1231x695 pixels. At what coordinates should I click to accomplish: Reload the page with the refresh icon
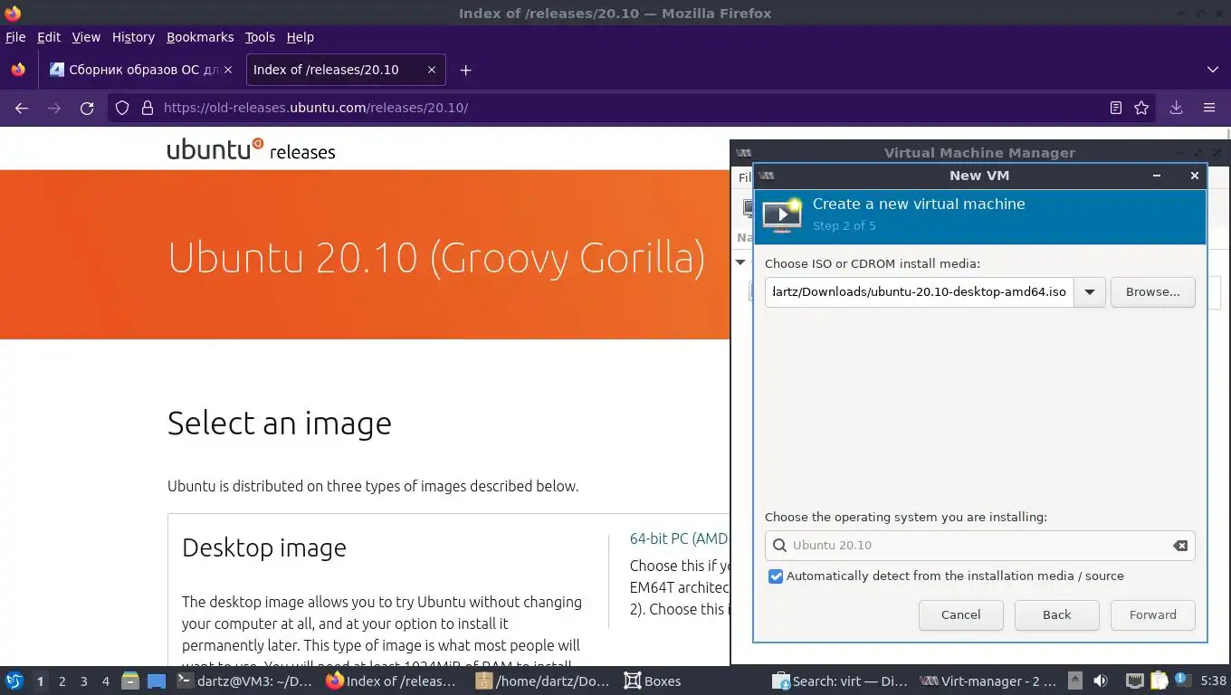tap(87, 108)
